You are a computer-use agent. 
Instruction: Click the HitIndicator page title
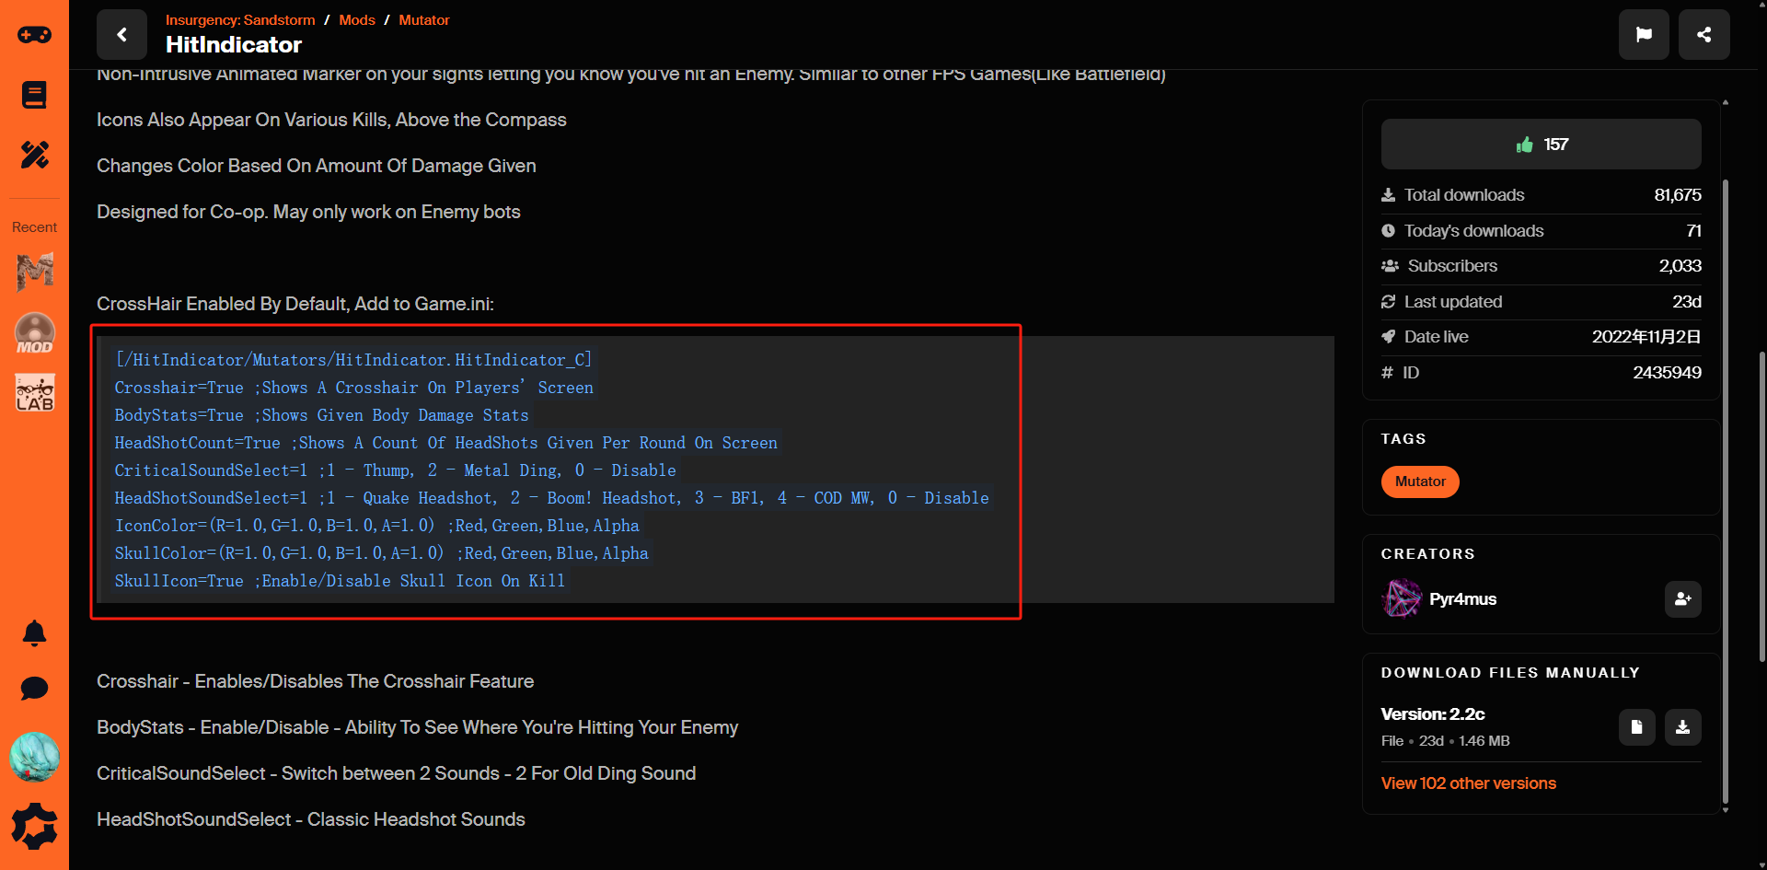pos(234,44)
